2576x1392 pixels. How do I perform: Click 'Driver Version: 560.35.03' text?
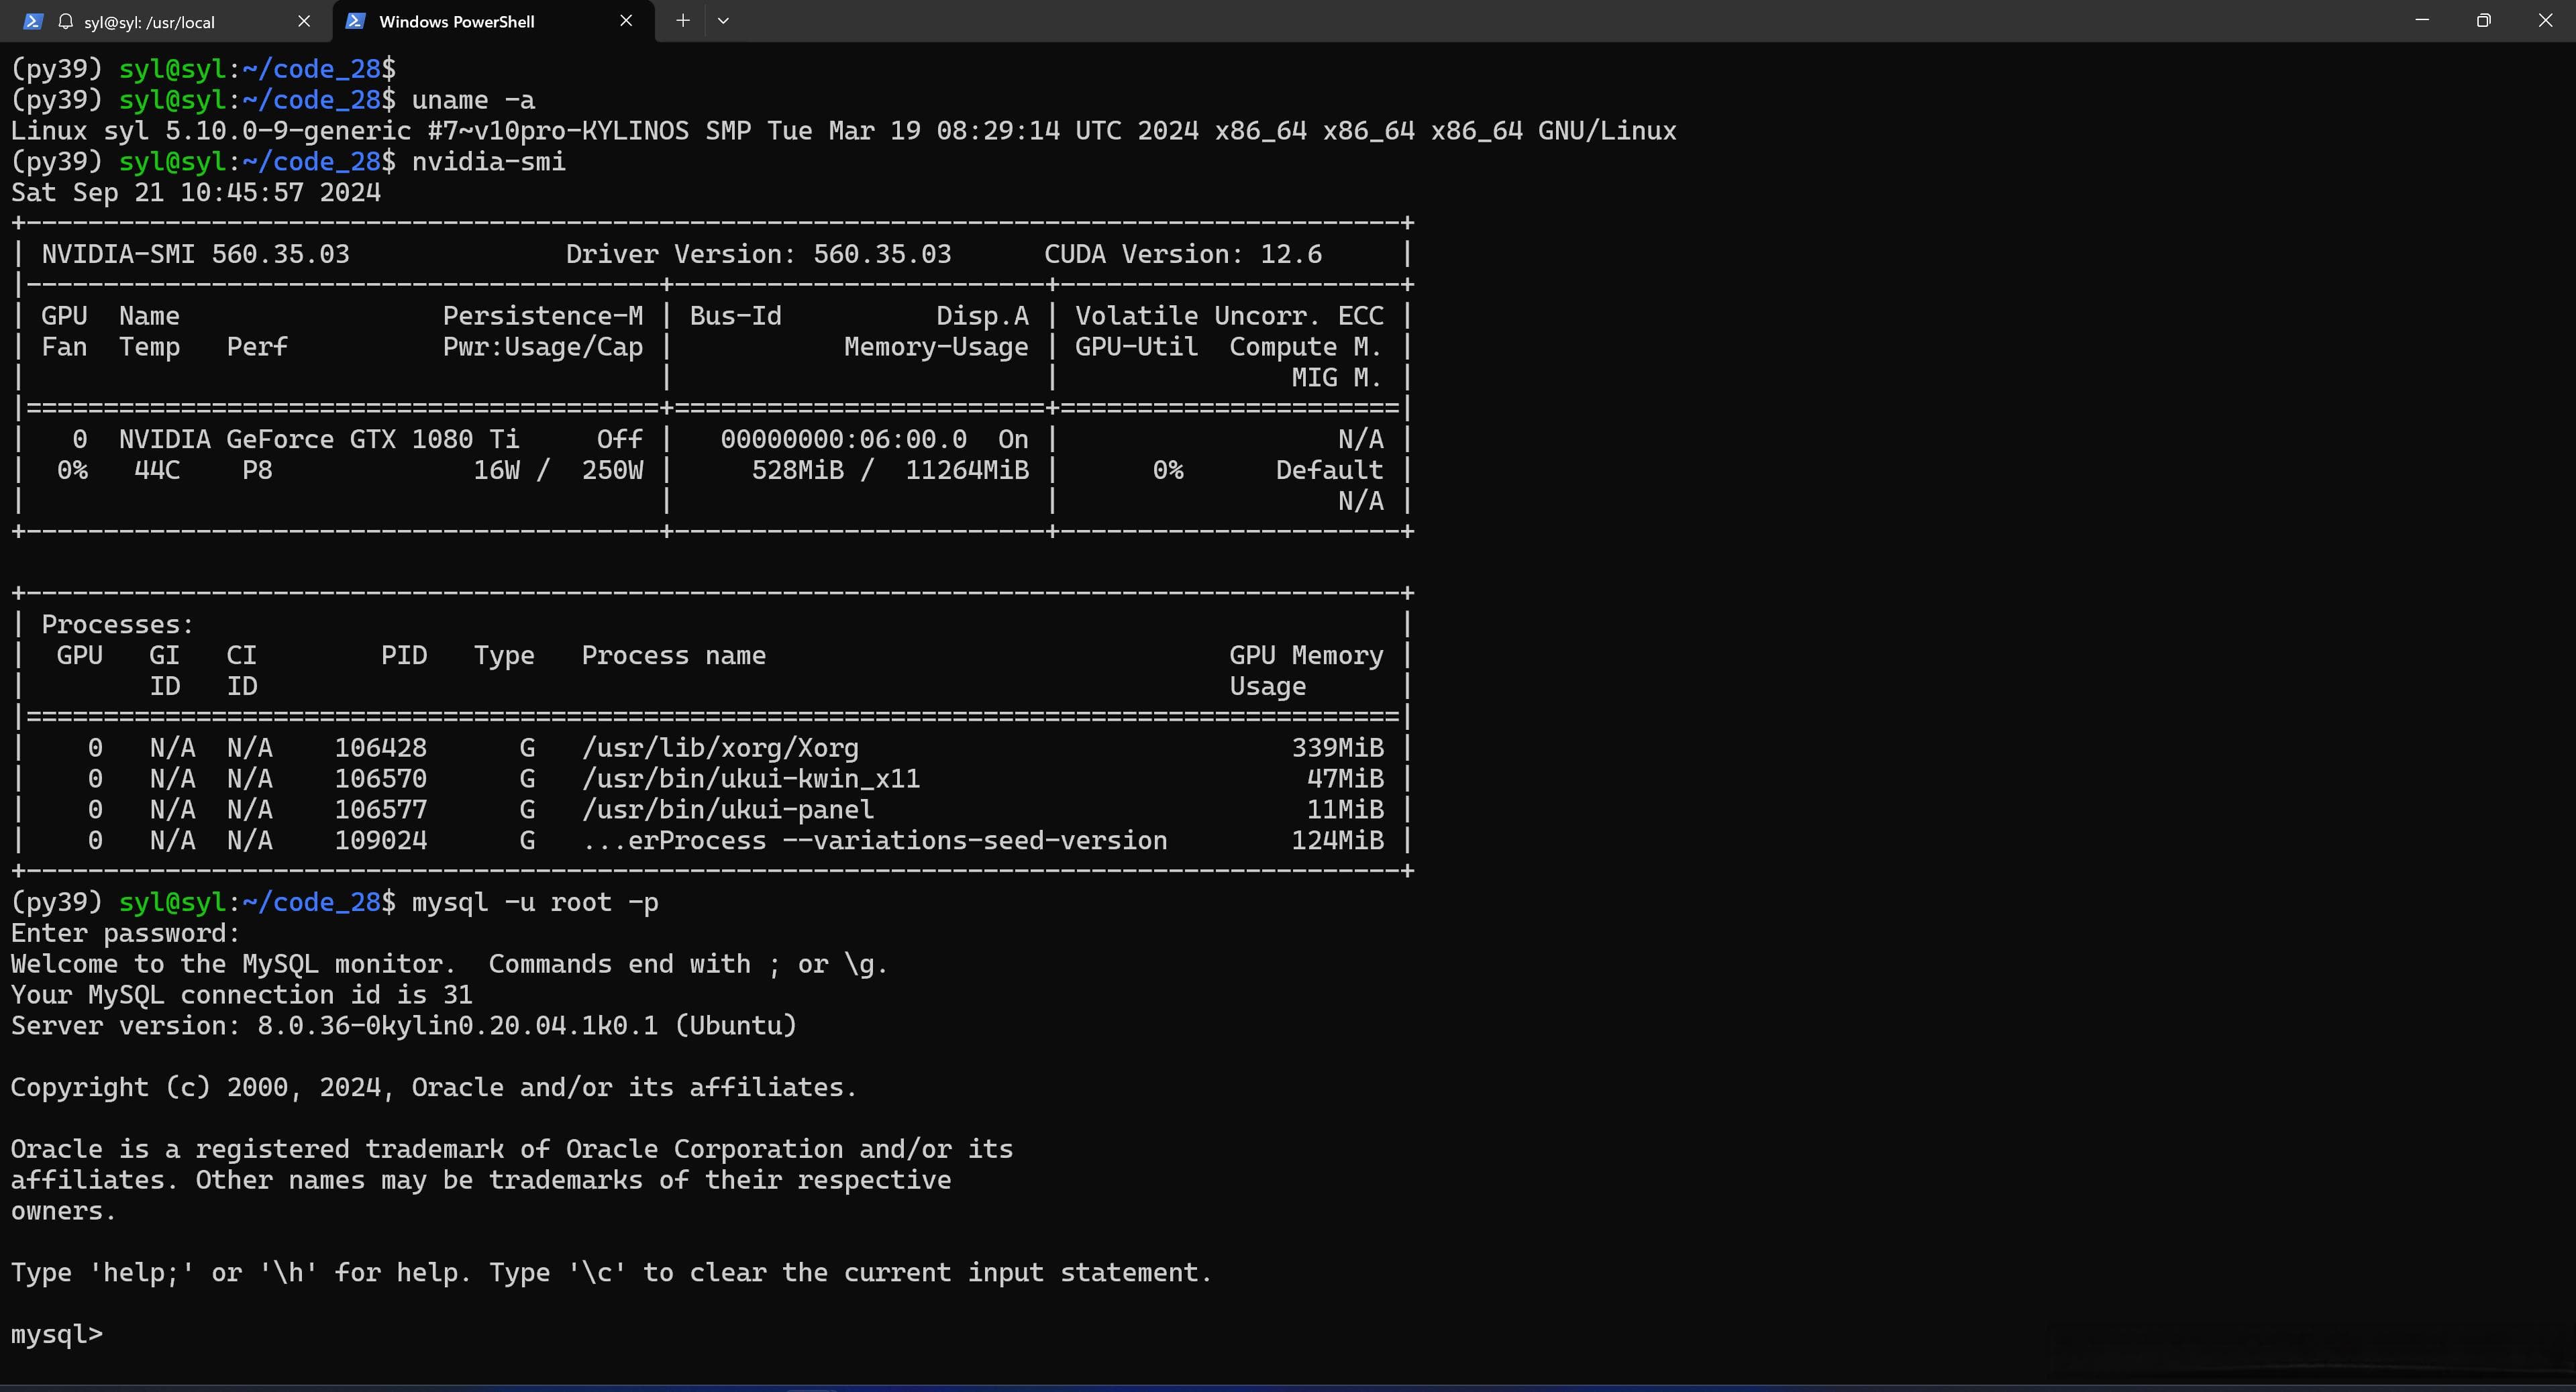click(759, 254)
